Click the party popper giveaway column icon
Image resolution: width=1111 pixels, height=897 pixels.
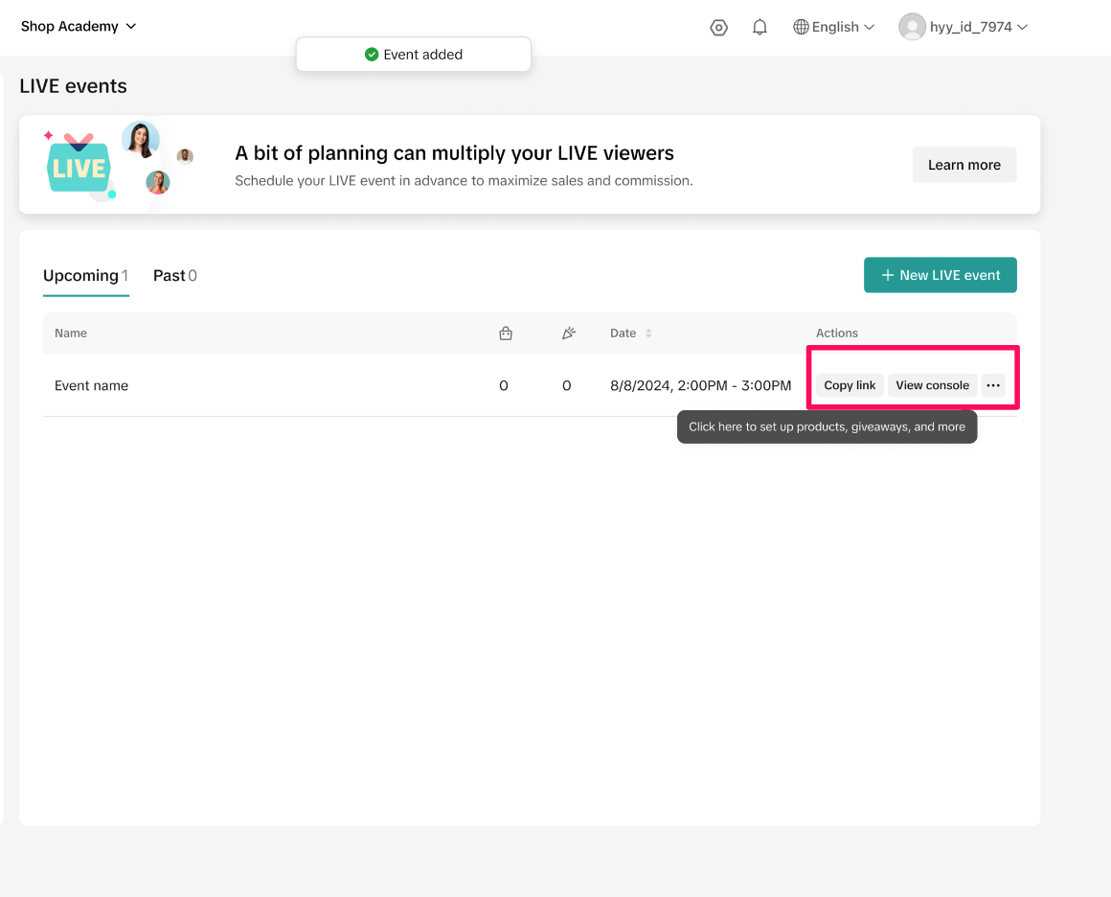[x=568, y=333]
